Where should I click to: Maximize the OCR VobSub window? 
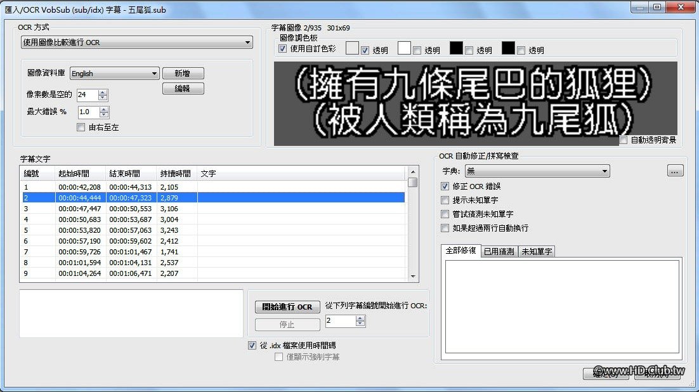[x=657, y=7]
